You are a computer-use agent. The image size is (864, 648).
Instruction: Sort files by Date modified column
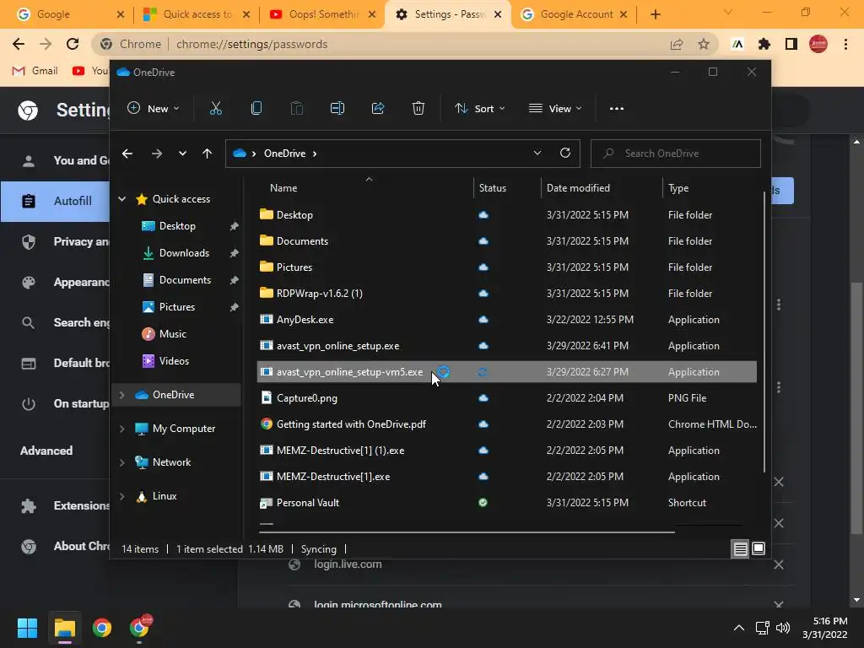tap(601, 188)
